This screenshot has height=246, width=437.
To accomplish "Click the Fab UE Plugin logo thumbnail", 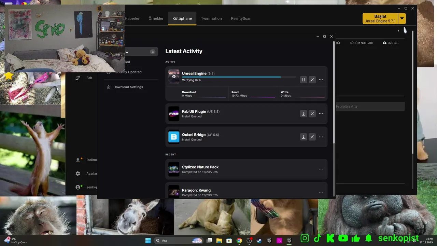I will 174,114.
